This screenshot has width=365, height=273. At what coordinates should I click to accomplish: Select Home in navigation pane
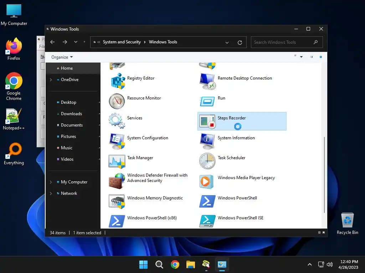point(73,68)
